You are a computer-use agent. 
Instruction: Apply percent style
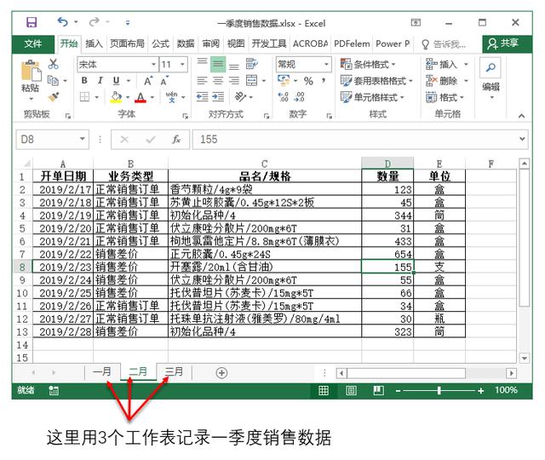click(308, 81)
